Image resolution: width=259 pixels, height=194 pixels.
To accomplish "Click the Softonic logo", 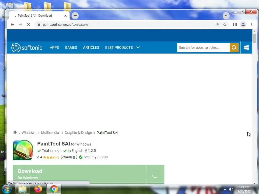I will [x=27, y=47].
